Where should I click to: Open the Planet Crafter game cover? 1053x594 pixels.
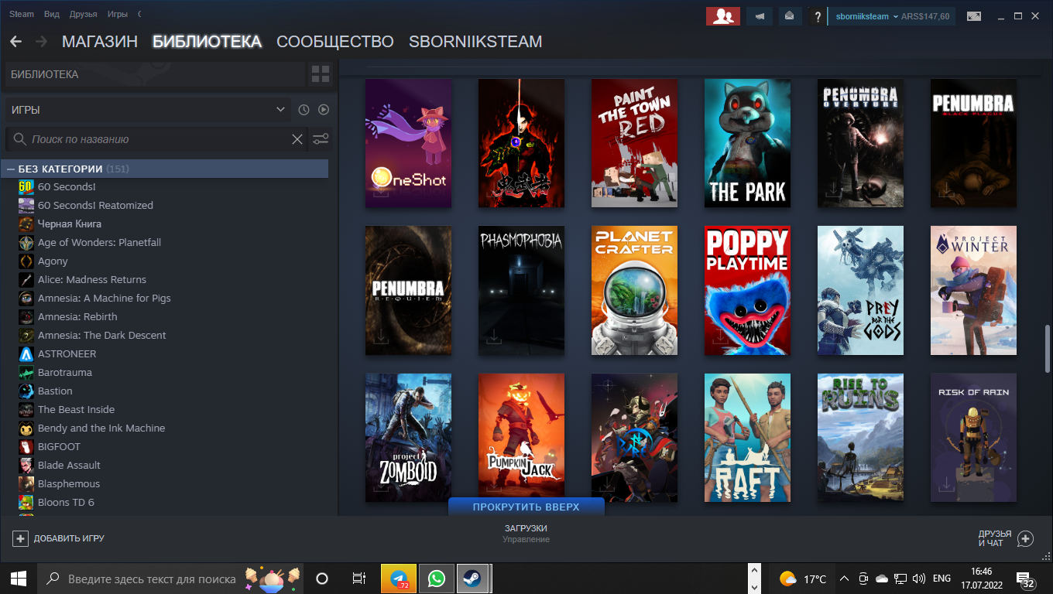[634, 291]
